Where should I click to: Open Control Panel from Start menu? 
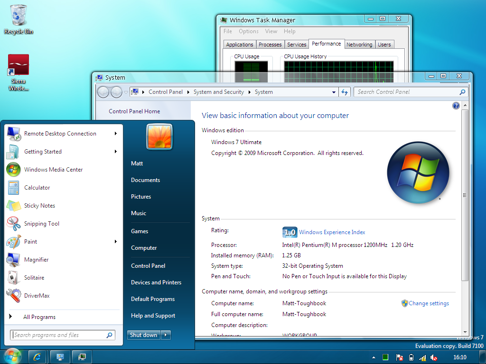pos(148,265)
